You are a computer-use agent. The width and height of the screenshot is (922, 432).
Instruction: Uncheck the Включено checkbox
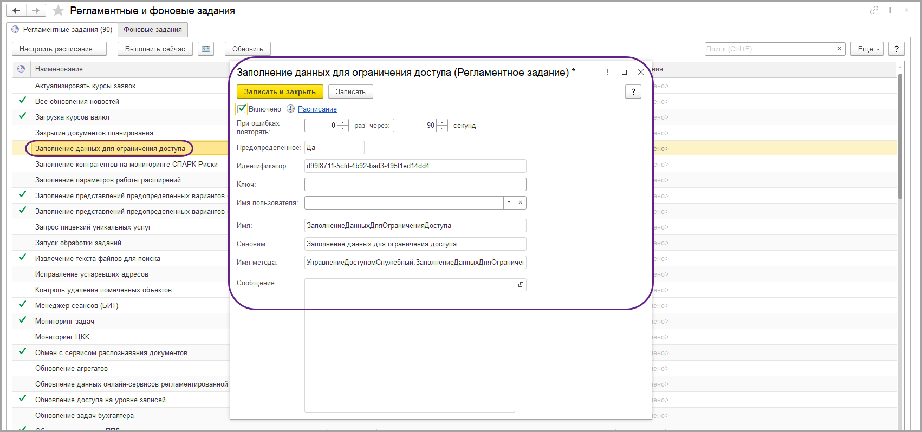[x=242, y=109]
